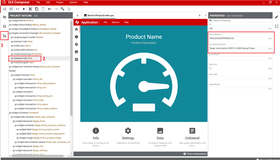Click the outline horizontal scrollbar

coord(38,156)
